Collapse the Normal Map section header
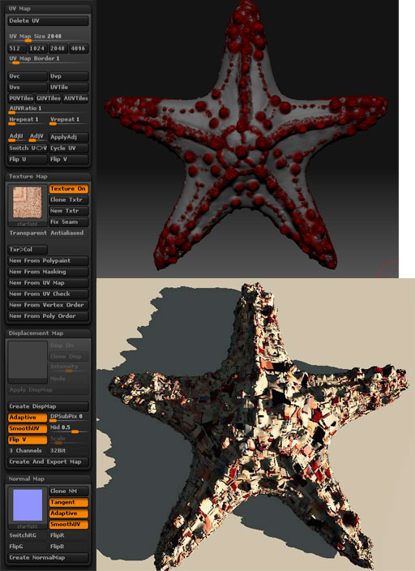Viewport: 415px width, 571px height. (x=48, y=479)
